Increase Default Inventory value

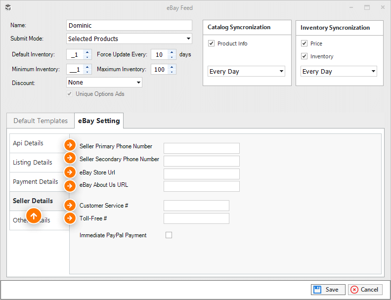click(87, 52)
